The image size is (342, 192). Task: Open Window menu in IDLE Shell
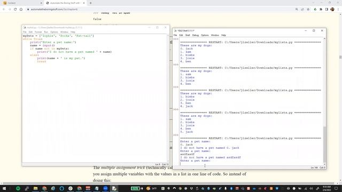[x=215, y=35]
